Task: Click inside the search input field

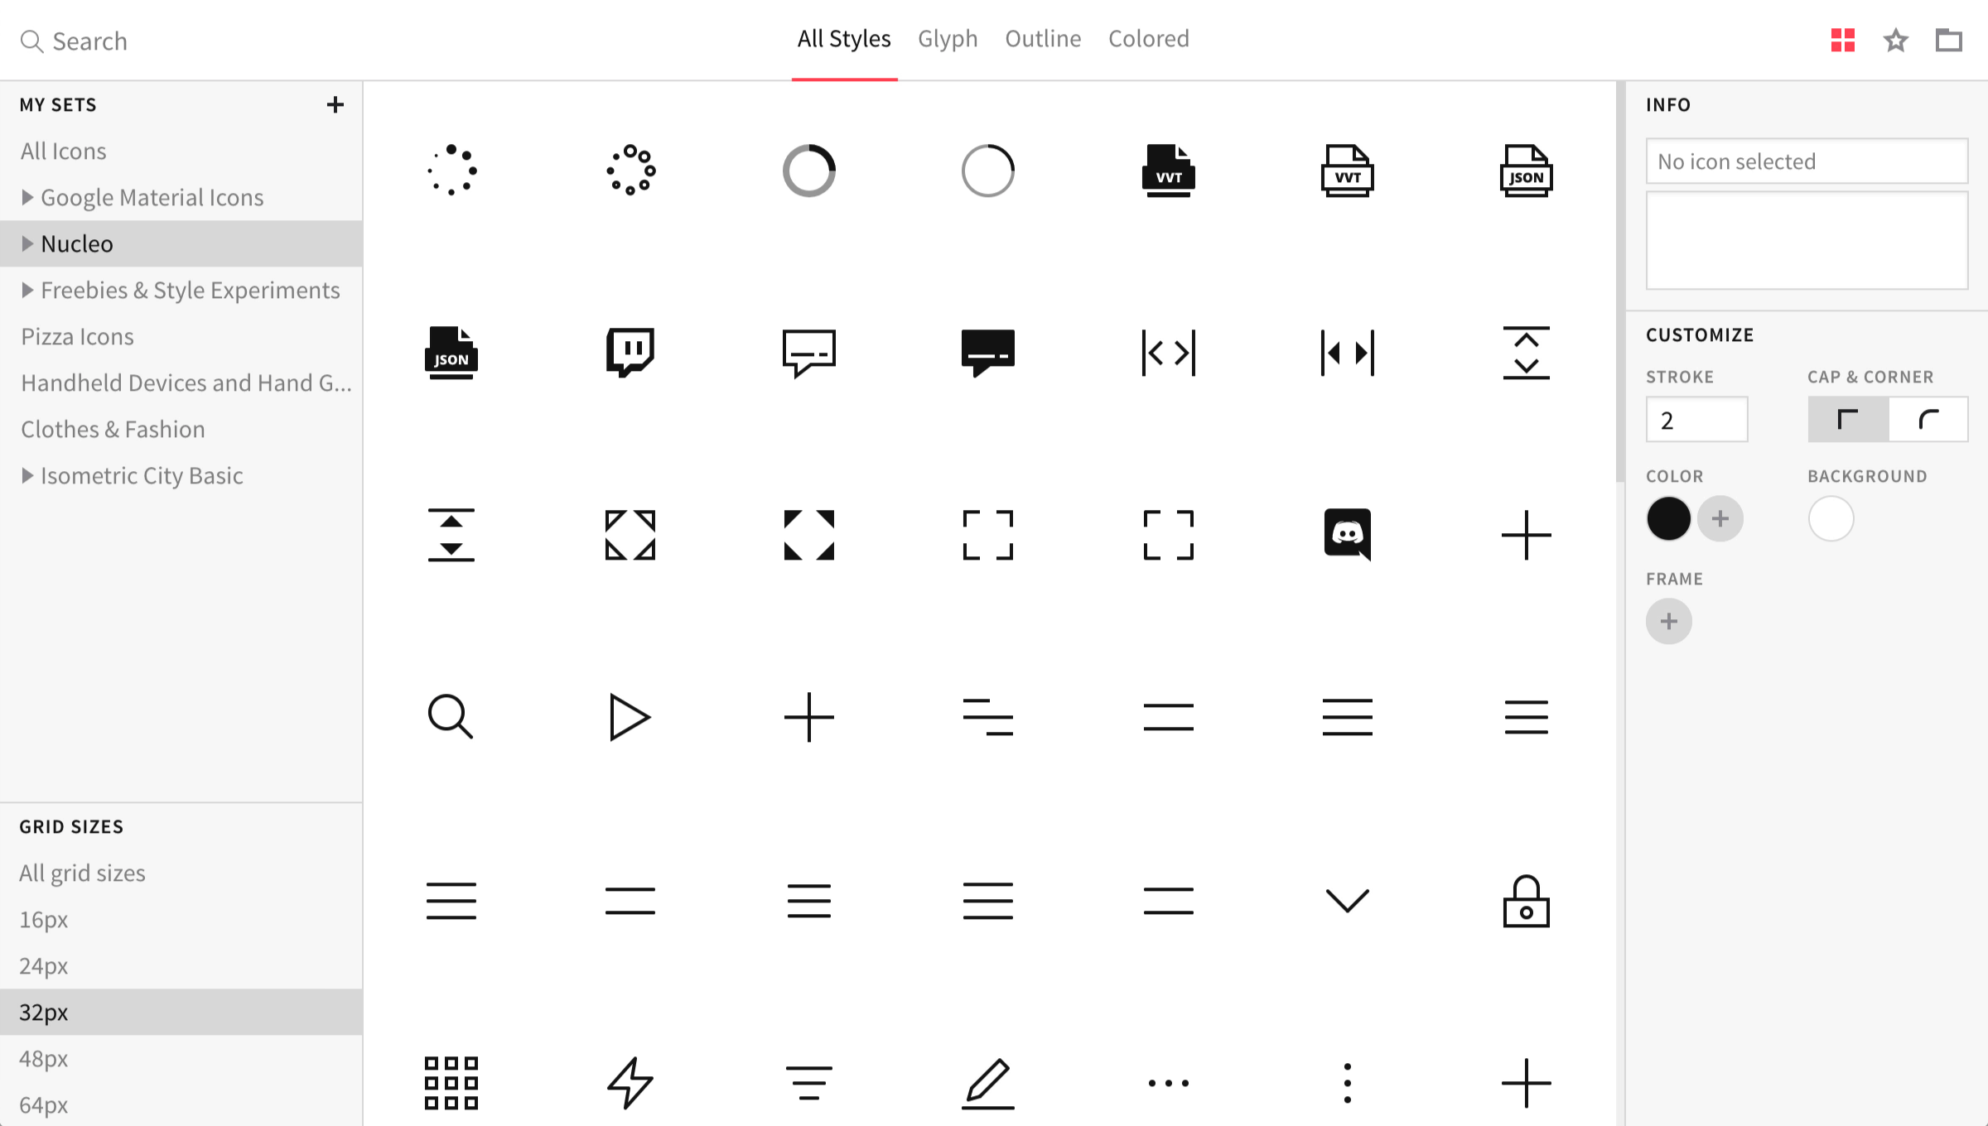Action: [x=124, y=41]
